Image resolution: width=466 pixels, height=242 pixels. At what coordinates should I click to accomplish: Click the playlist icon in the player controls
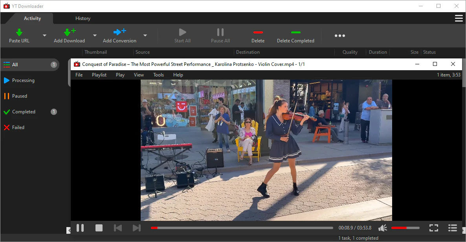click(x=452, y=228)
